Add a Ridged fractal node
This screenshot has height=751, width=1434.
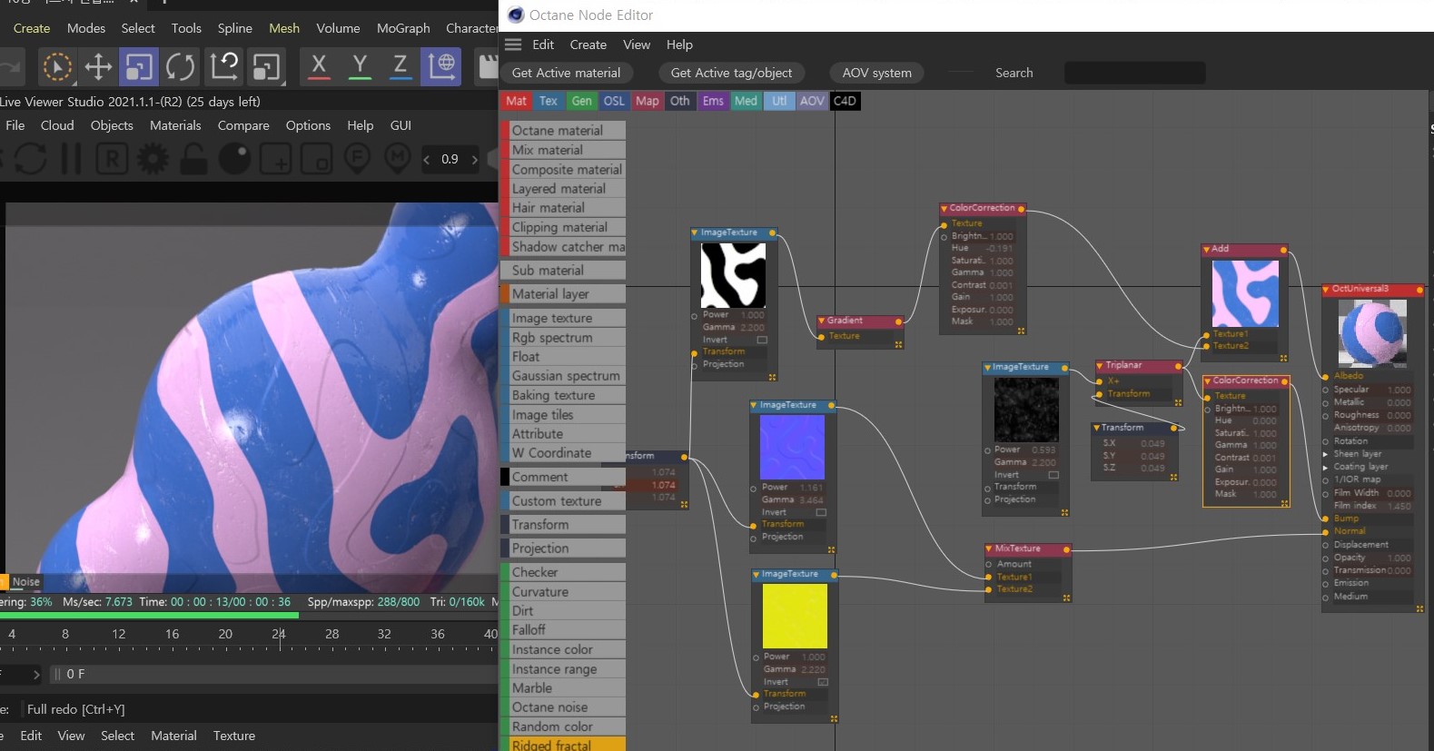pyautogui.click(x=563, y=745)
